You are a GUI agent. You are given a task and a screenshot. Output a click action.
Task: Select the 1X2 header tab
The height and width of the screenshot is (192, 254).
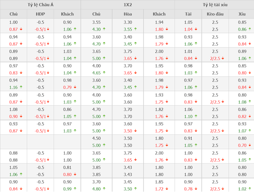pos(127,5)
